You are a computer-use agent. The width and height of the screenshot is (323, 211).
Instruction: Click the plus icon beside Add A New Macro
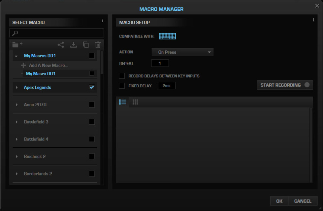point(23,65)
